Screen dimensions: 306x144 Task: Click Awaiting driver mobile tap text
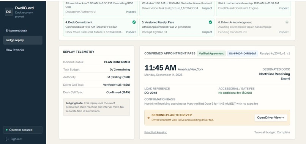tap(245, 27)
